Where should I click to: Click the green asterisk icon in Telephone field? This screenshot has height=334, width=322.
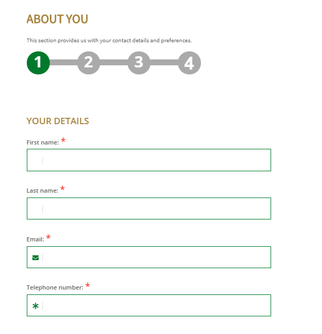click(x=35, y=306)
